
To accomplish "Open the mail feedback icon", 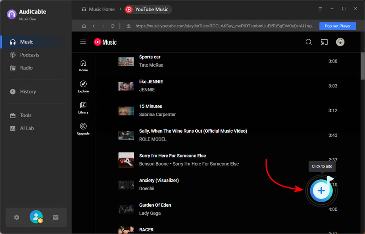I will pos(56,218).
